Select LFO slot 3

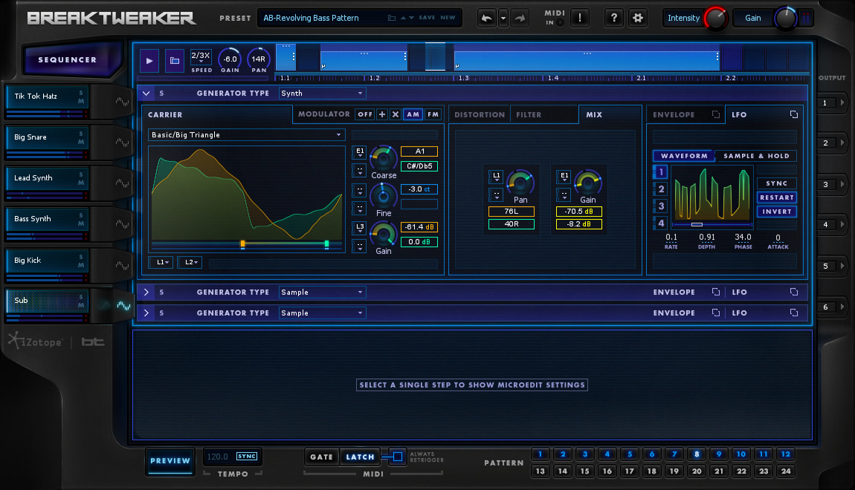coord(660,206)
